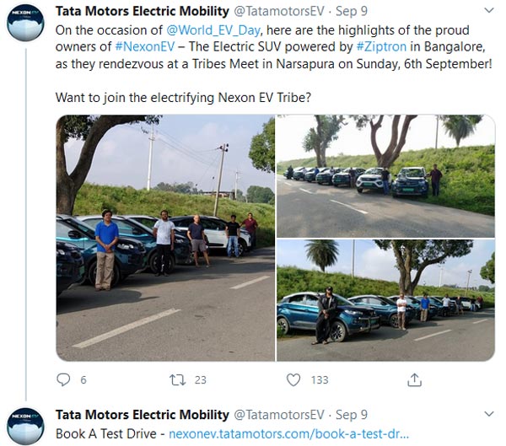
Task: Open large left photo of owners with cars
Action: [165, 238]
